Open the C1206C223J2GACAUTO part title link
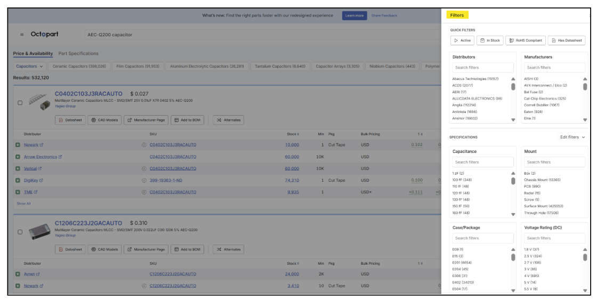The image size is (597, 301). 88,223
